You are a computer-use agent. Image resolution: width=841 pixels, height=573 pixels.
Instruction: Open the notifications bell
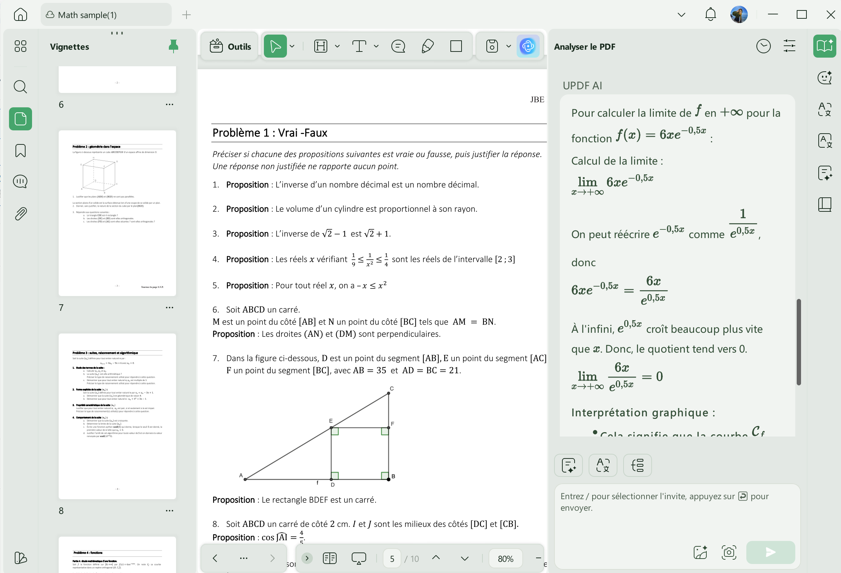tap(710, 15)
